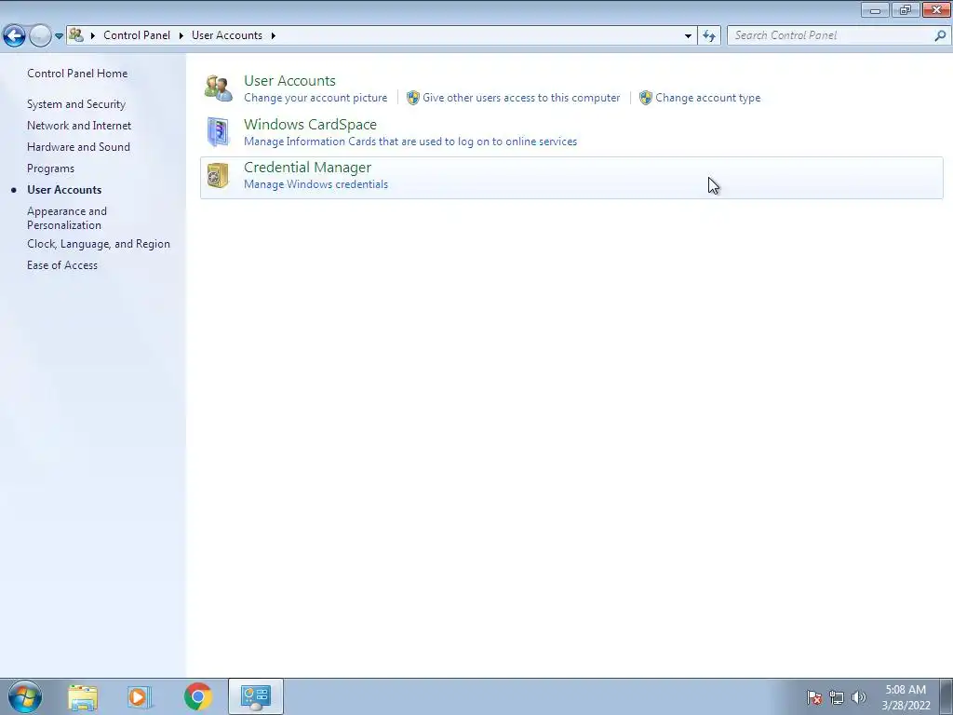Click Manage Windows credentials

(x=316, y=184)
